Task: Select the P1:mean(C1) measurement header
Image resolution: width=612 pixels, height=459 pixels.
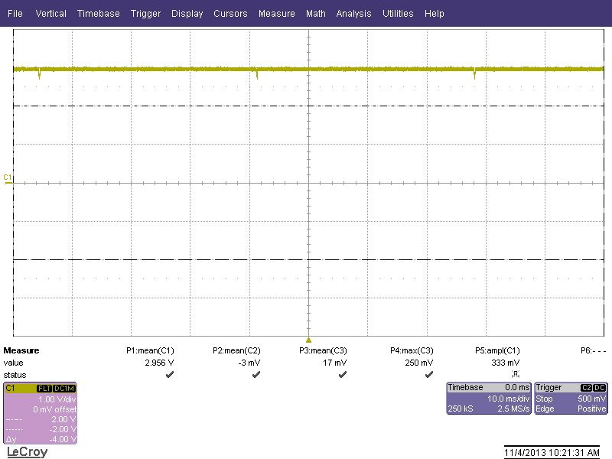Action: point(150,350)
